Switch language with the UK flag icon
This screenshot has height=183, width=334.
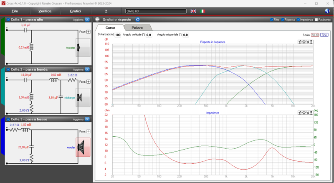pyautogui.click(x=193, y=11)
